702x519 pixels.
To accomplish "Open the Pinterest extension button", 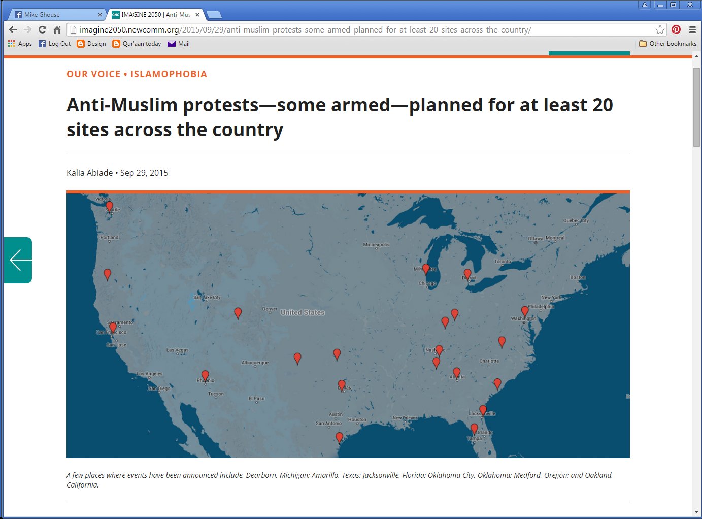I will click(676, 29).
